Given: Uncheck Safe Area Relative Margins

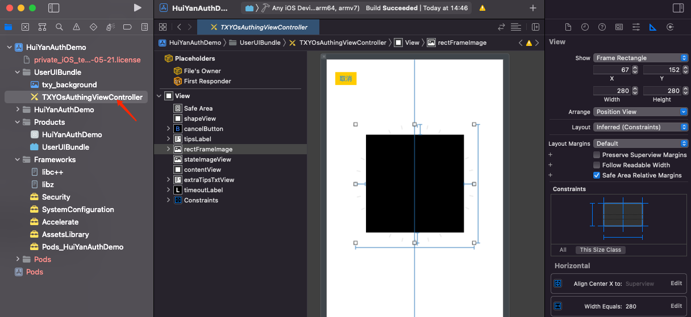Looking at the screenshot, I should (597, 175).
